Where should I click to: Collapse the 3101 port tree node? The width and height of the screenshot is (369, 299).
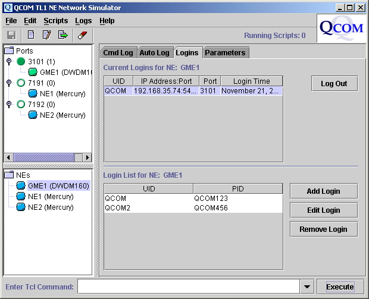[9, 62]
